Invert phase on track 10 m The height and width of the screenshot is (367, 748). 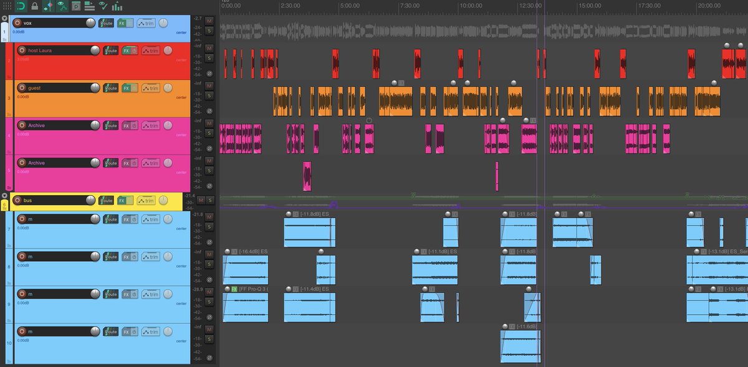[x=209, y=358]
